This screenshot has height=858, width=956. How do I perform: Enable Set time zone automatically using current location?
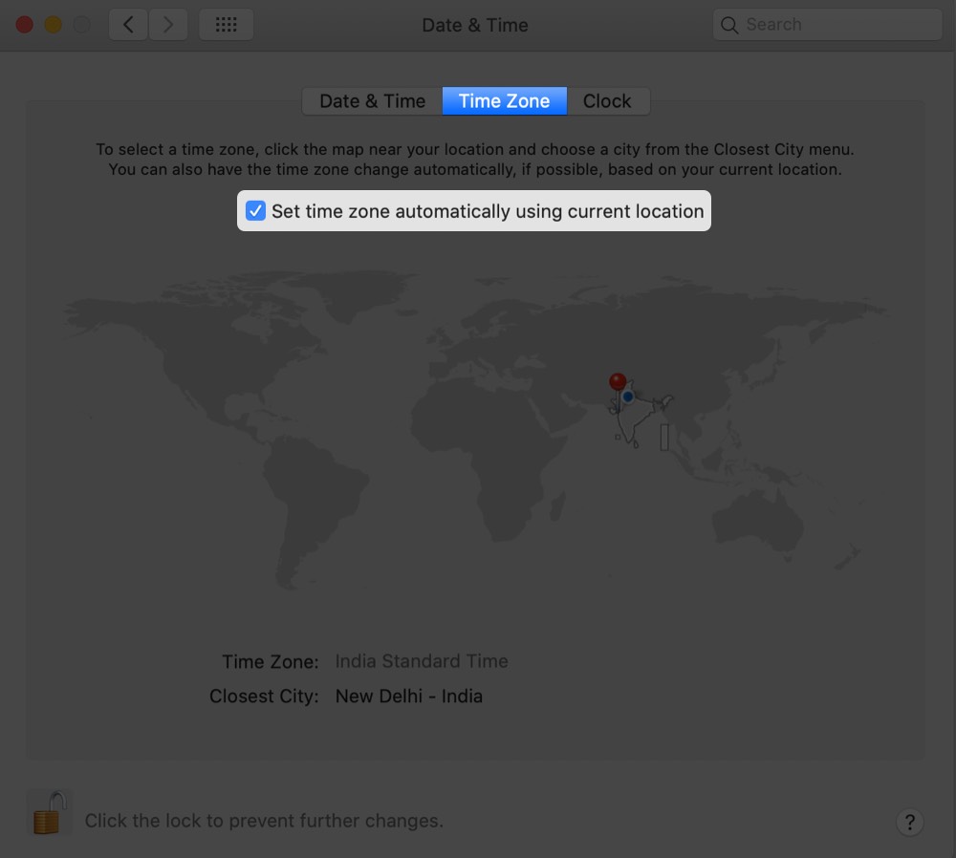click(x=255, y=210)
